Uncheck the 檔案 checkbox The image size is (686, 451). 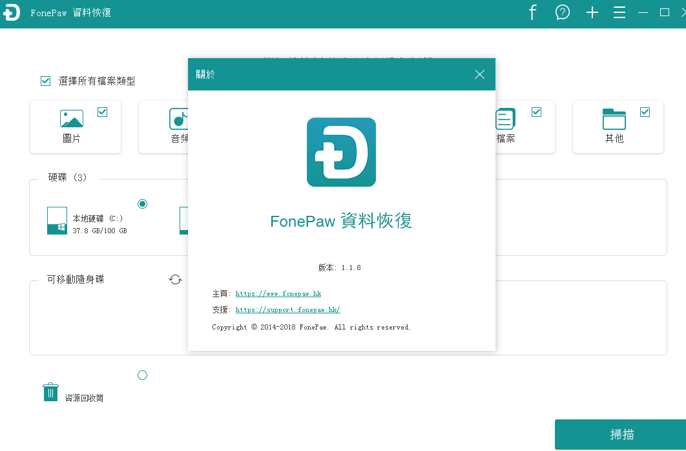click(536, 112)
